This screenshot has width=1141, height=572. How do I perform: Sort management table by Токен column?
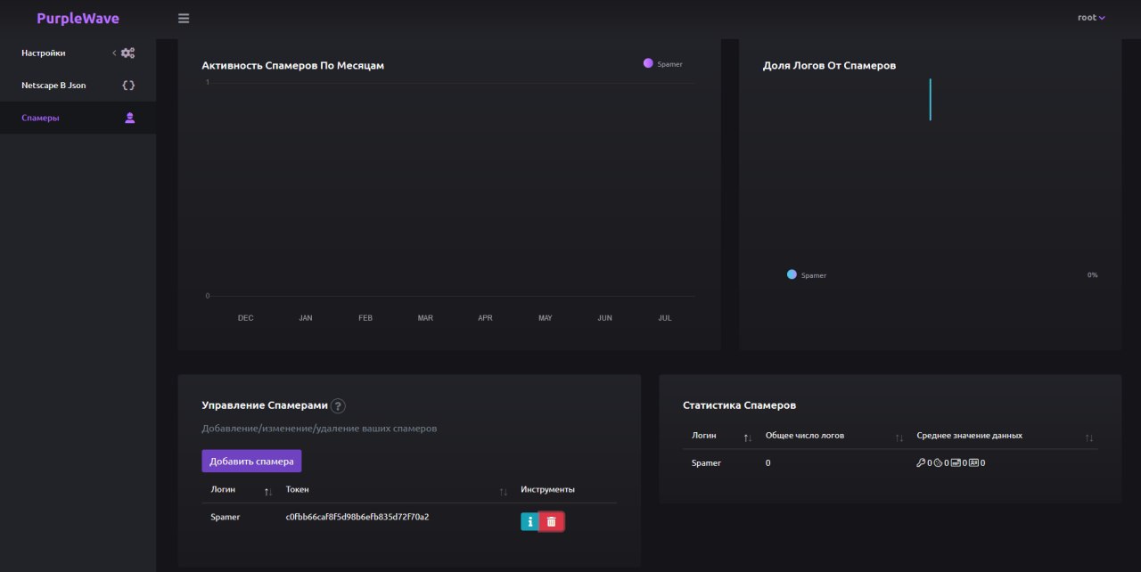click(503, 492)
